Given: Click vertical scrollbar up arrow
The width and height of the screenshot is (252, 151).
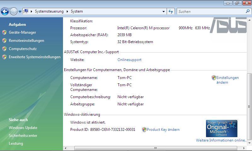Looking at the screenshot, I should point(249,20).
